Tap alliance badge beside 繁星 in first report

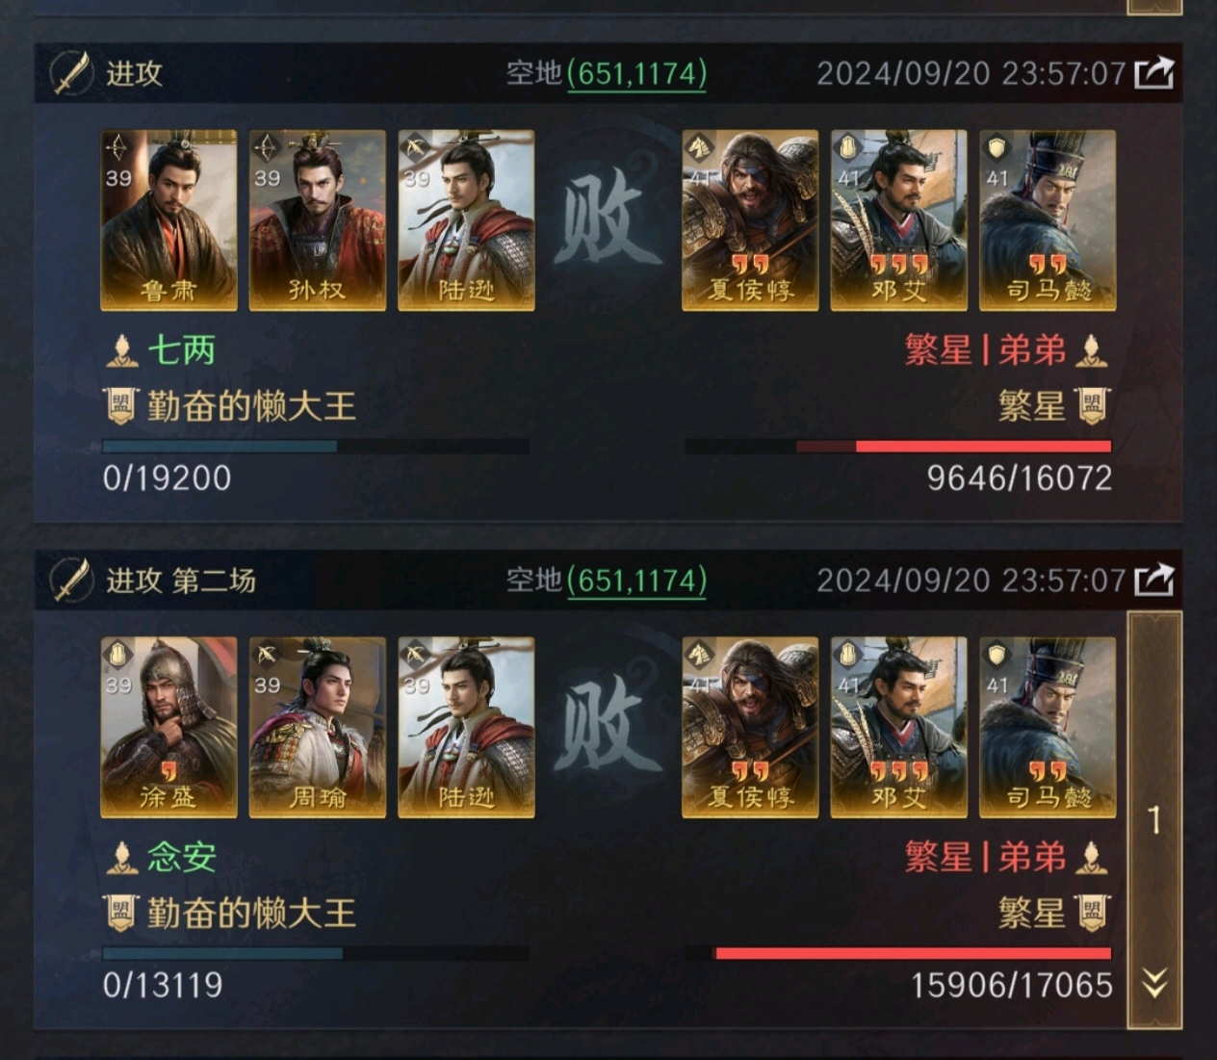pos(1092,405)
